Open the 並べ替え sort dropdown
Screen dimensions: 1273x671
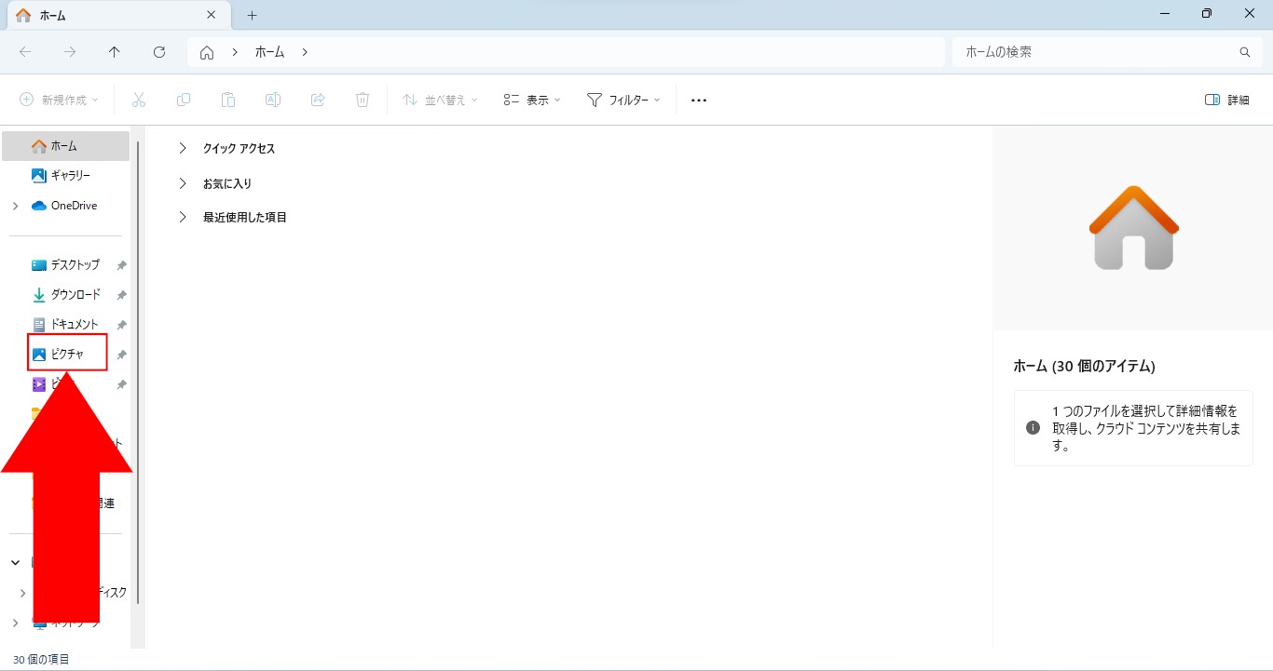pyautogui.click(x=439, y=100)
